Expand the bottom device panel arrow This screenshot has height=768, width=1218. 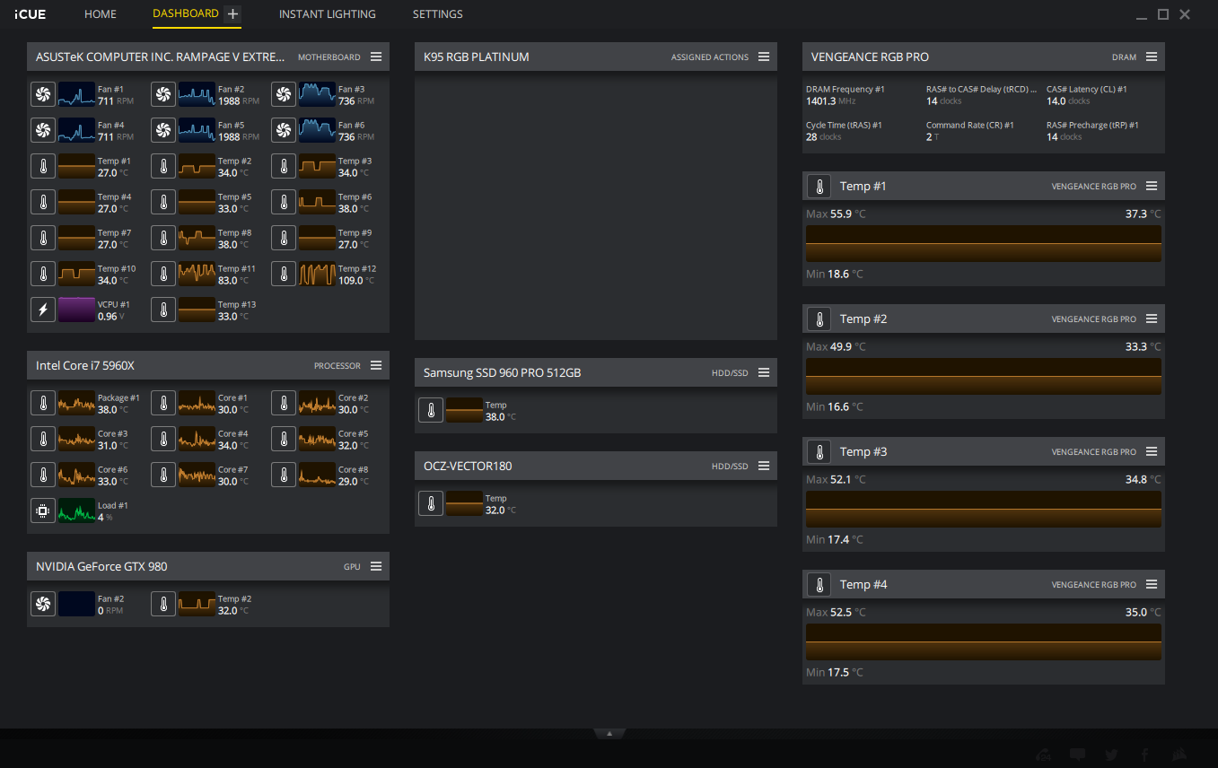click(609, 734)
